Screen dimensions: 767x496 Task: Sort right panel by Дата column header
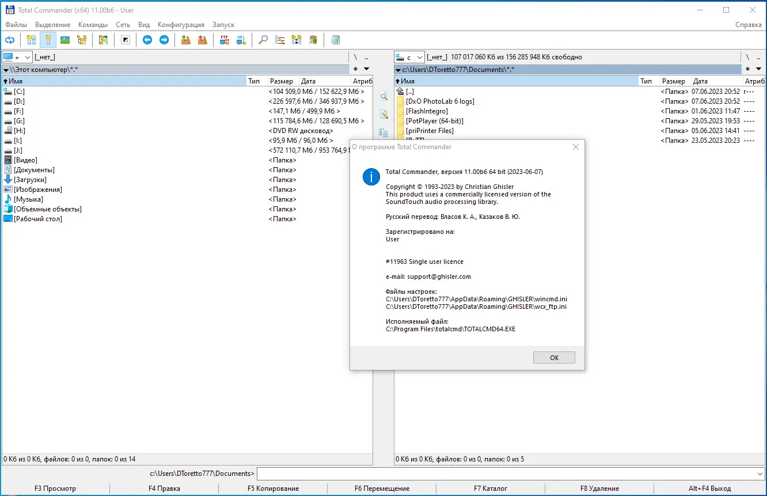716,81
